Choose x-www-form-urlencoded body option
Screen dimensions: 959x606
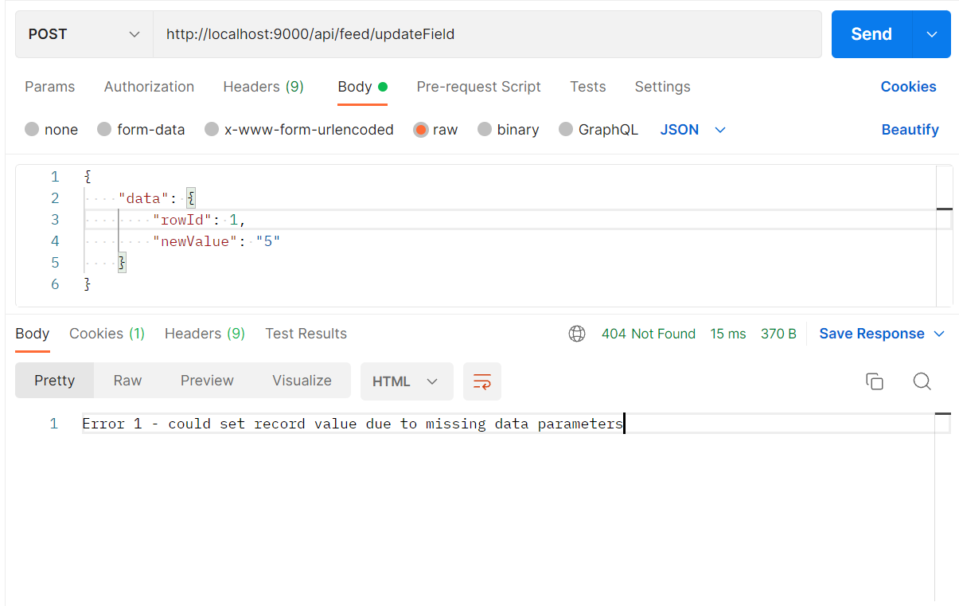212,130
